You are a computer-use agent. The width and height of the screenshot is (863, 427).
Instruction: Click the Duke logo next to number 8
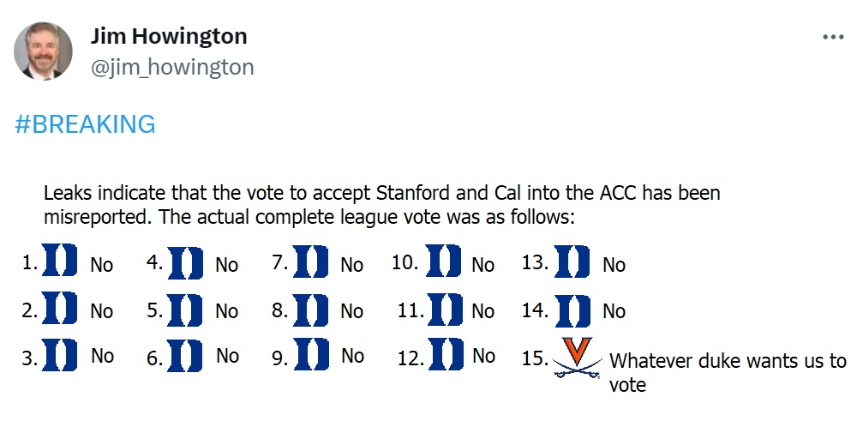[310, 309]
